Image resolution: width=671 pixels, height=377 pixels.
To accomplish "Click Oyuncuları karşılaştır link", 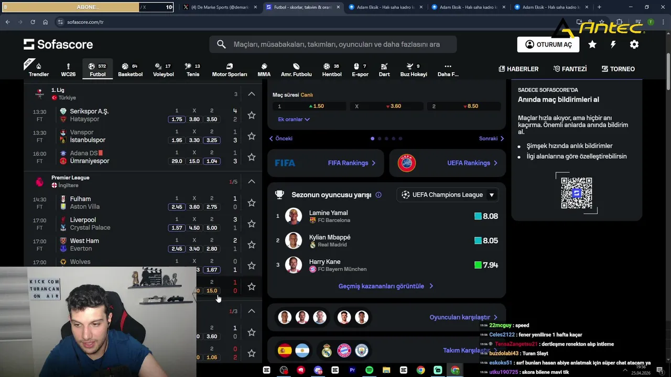I will pos(463,317).
